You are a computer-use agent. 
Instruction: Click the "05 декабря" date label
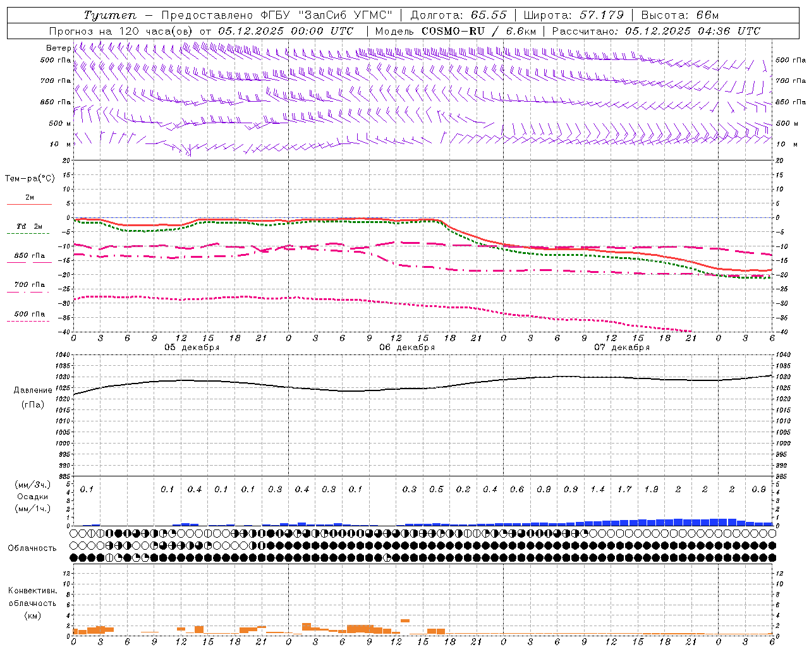192,348
